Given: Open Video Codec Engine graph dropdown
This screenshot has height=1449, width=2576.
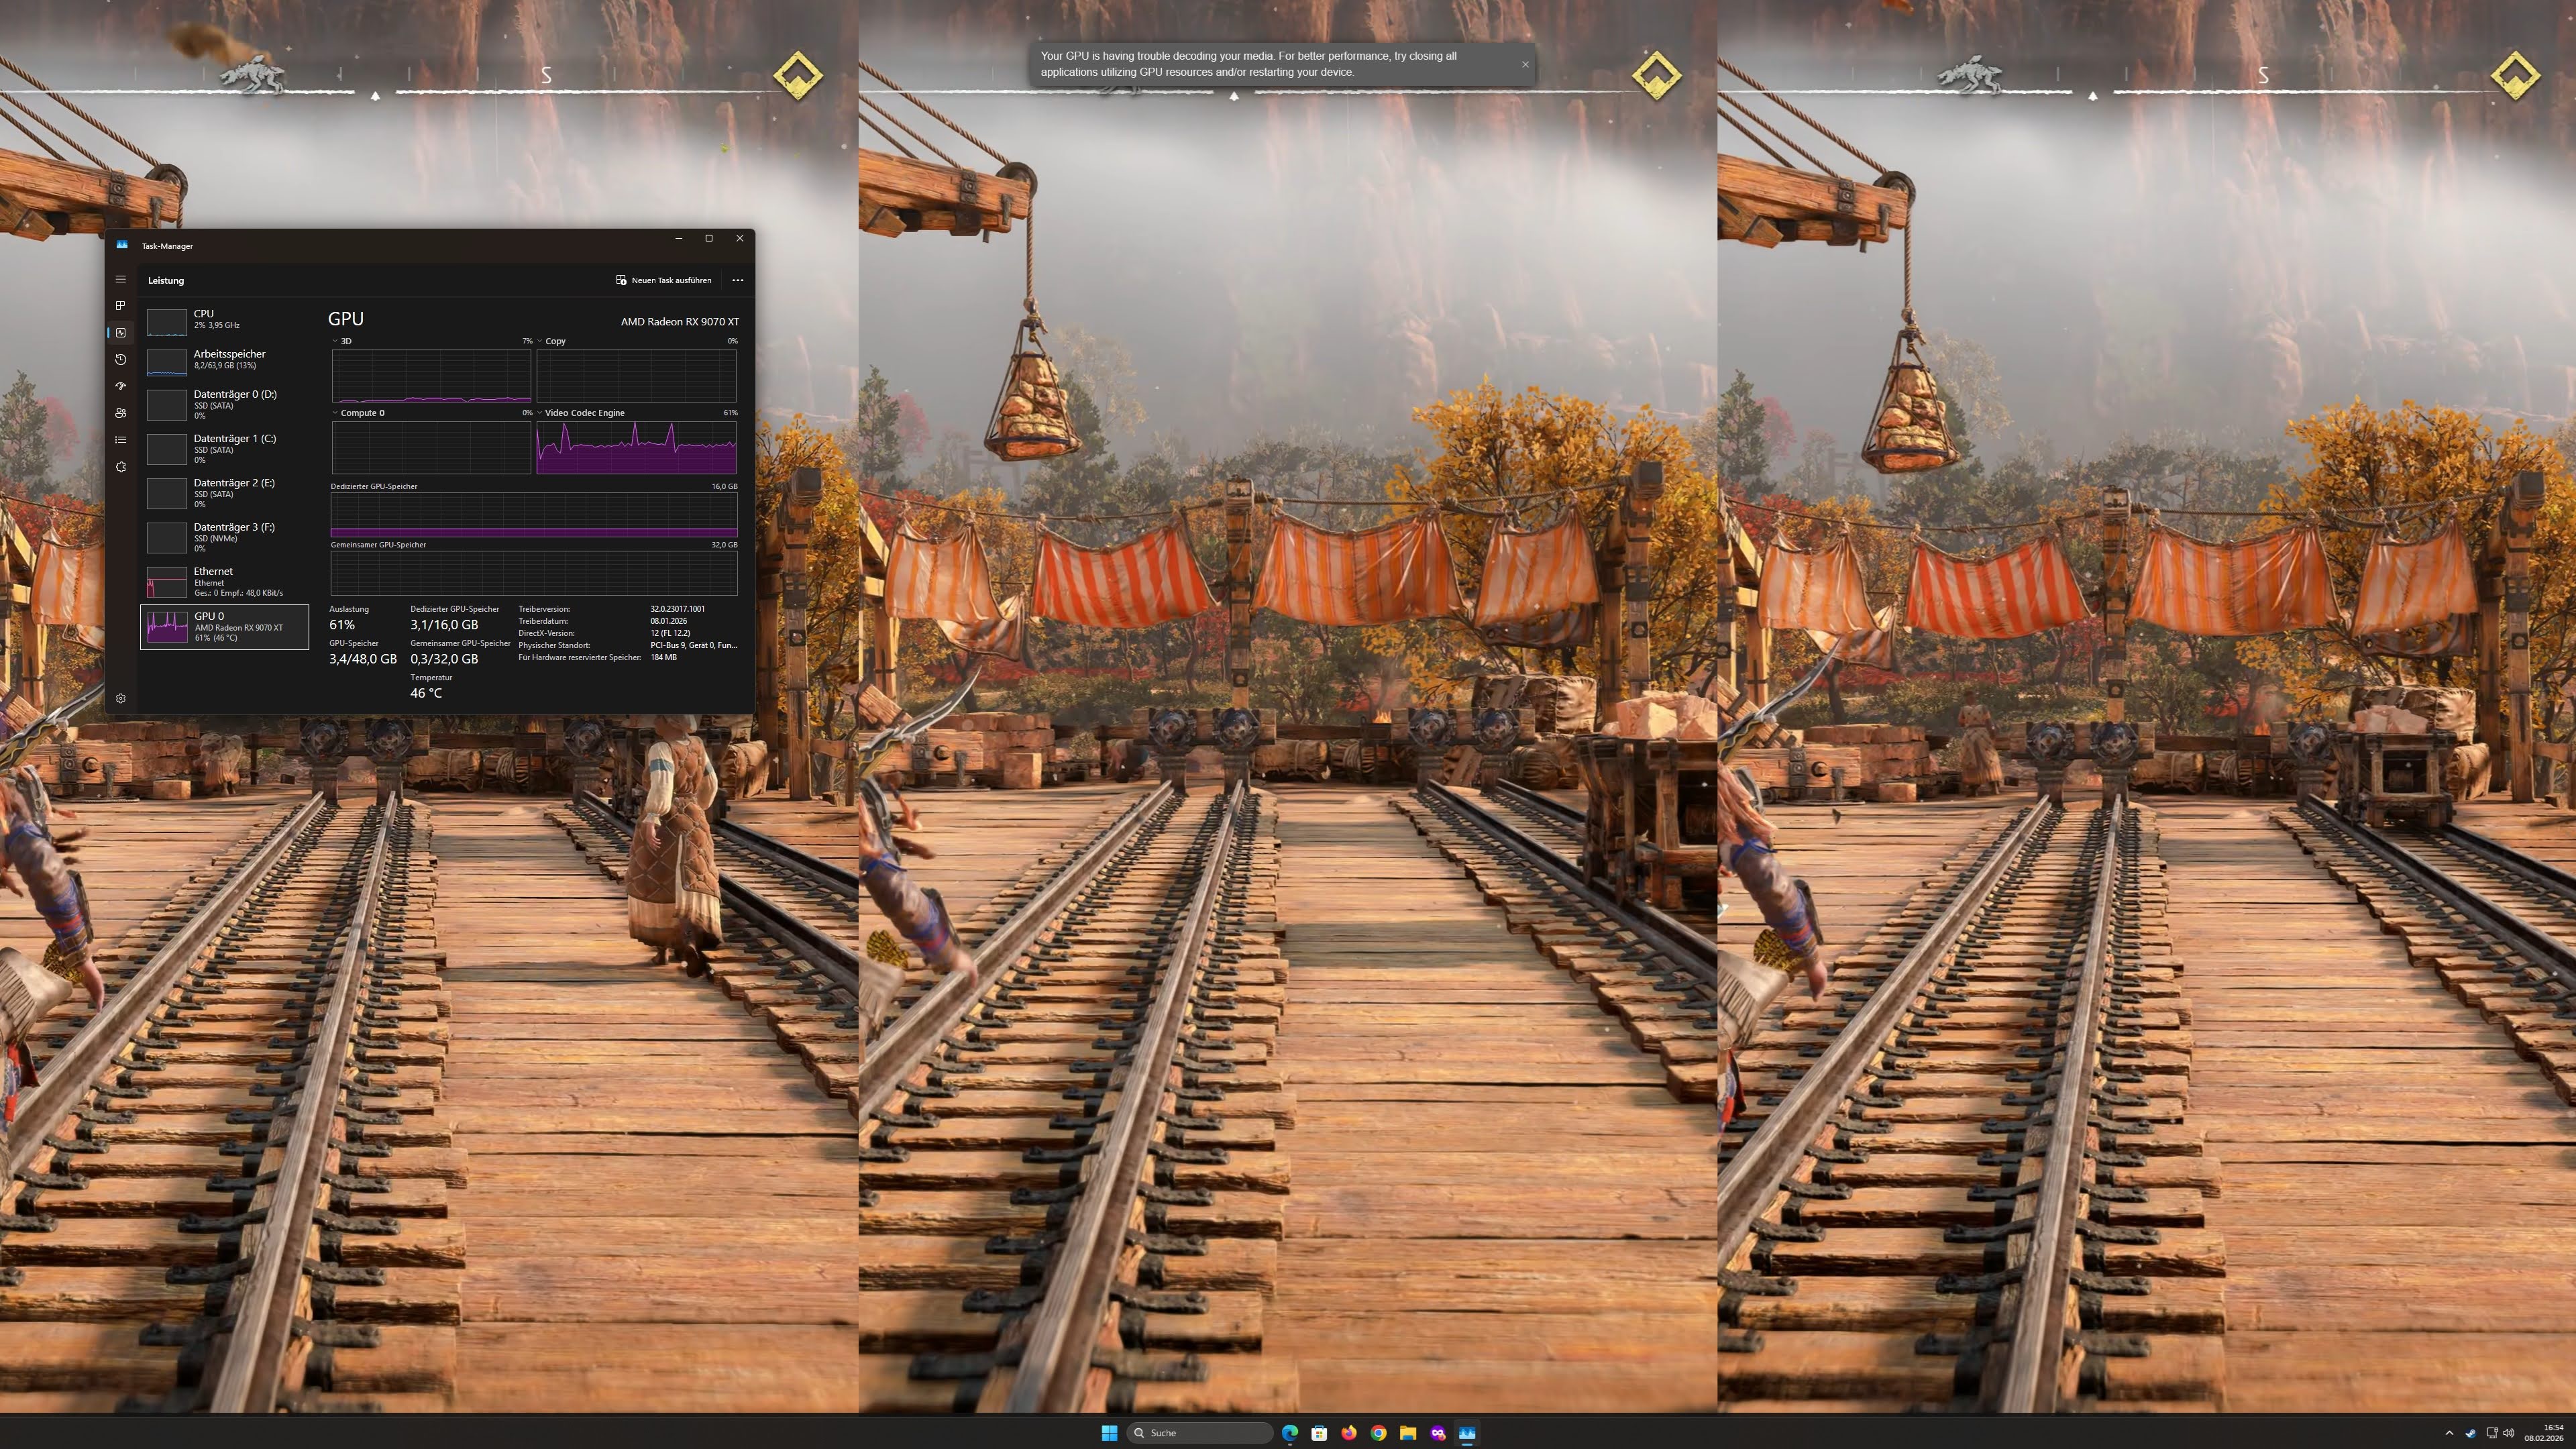Looking at the screenshot, I should pos(540,412).
